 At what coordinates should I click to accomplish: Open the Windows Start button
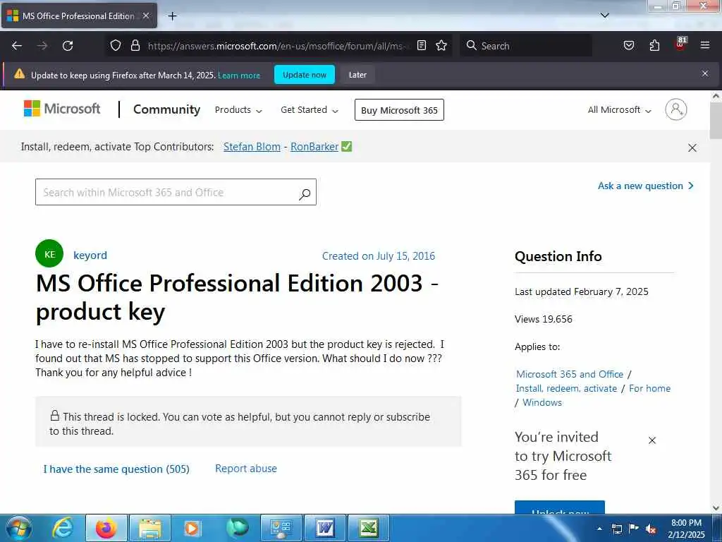tap(18, 528)
